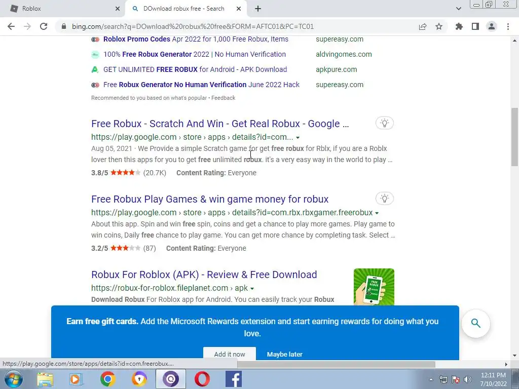Switch to Google Chrome on the taskbar
The width and height of the screenshot is (519, 389).
pyautogui.click(x=107, y=379)
